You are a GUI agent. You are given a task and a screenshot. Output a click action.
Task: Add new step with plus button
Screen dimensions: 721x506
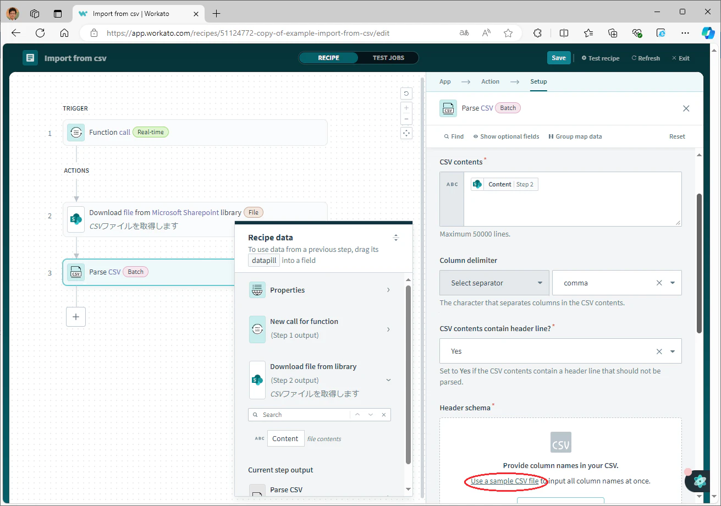76,317
